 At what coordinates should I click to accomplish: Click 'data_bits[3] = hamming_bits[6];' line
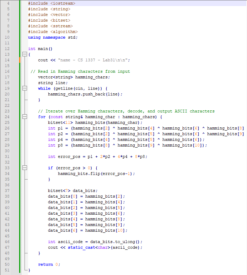[86, 213]
